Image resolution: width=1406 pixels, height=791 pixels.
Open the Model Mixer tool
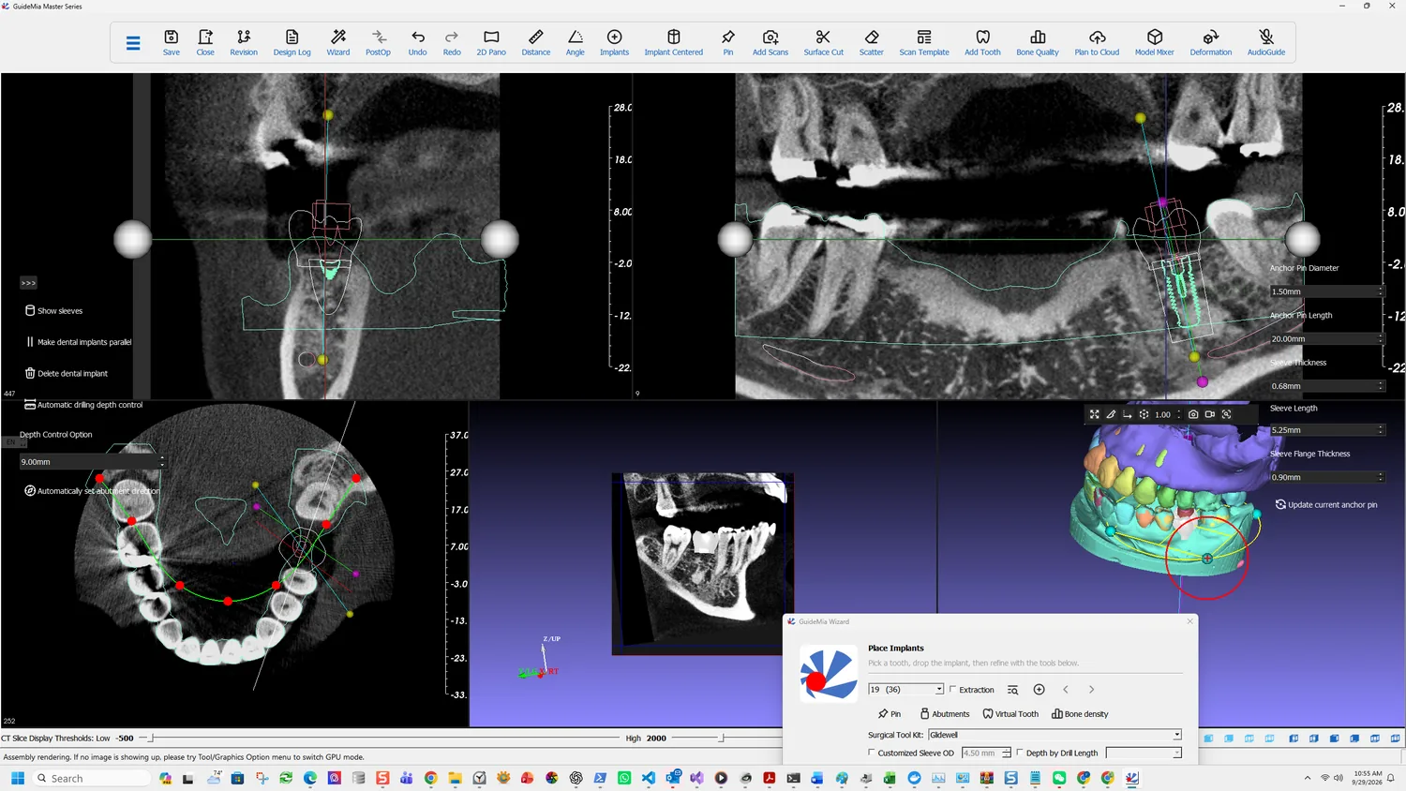1155,42
